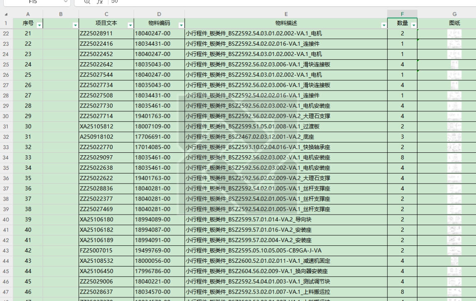476x301 pixels.
Task: Click the select-all corner triangle
Action: pos(6,15)
